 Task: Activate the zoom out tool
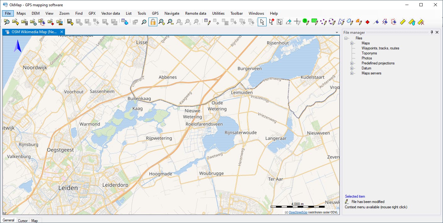[171, 22]
